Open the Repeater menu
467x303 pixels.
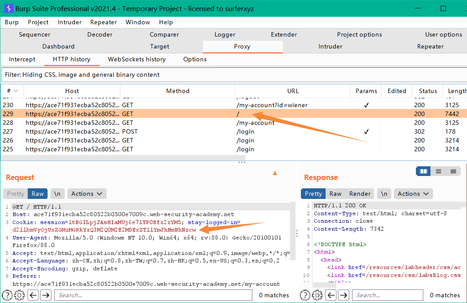click(104, 22)
